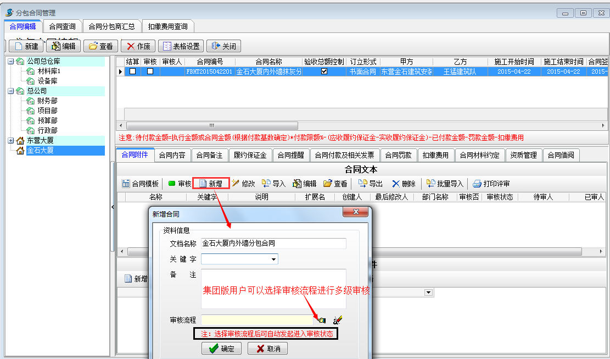The height and width of the screenshot is (359, 610).
Task: Expand the 东营大厦 tree node
Action: tap(11, 141)
